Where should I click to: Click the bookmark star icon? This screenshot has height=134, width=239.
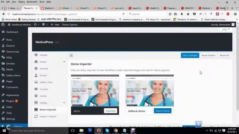(170, 14)
